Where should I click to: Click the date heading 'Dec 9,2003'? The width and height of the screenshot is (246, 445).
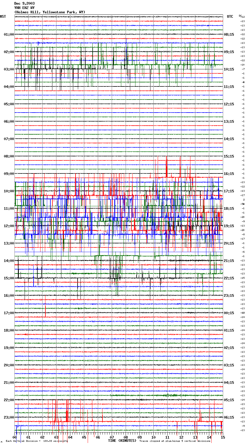point(24,3)
